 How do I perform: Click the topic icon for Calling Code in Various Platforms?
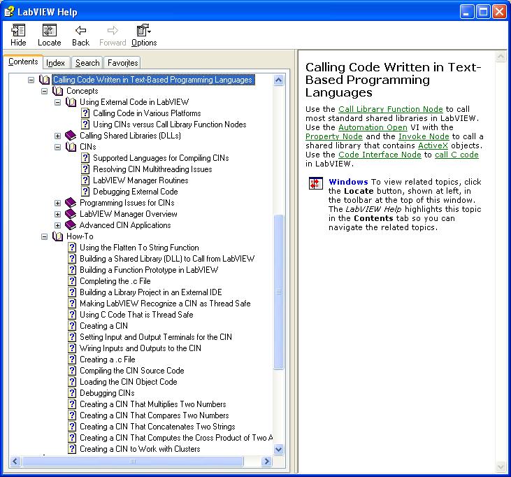(x=85, y=113)
